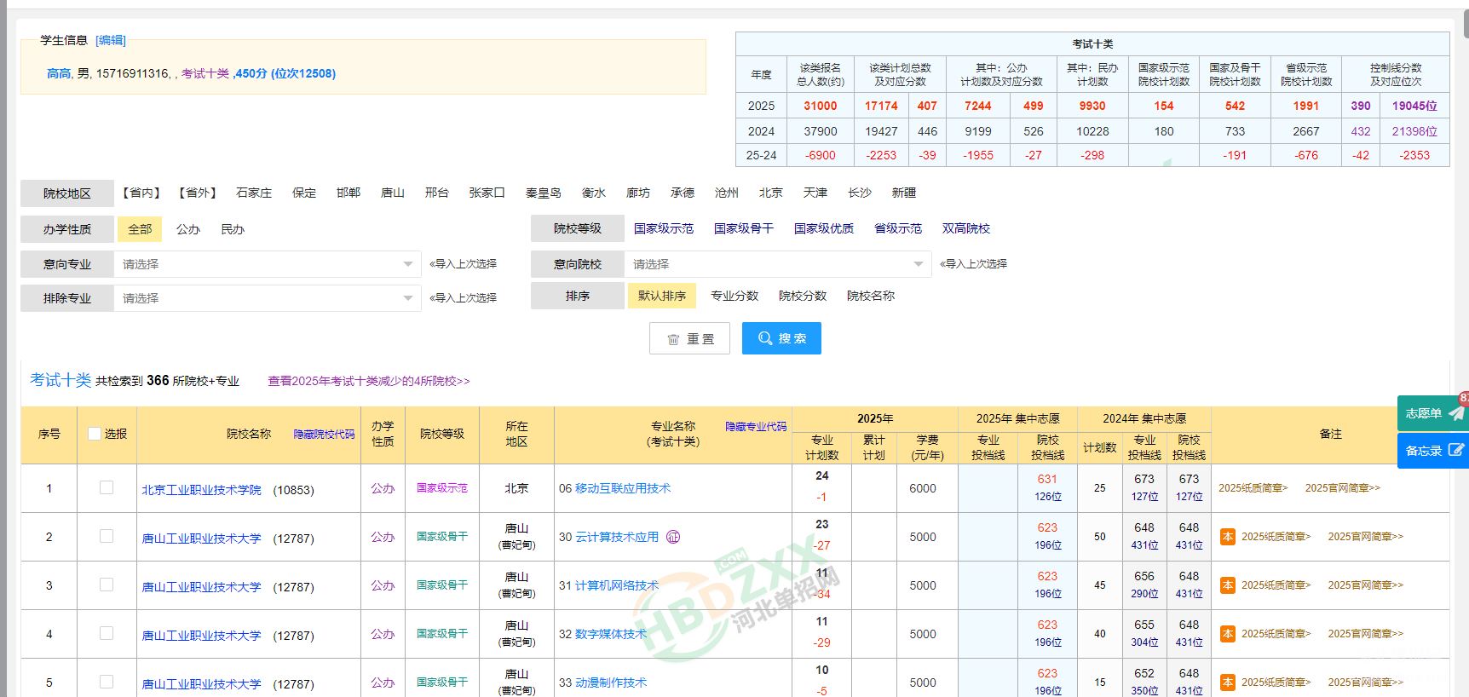1469x697 pixels.
Task: Click 隐藏专业代码 in table header
Action: tap(756, 427)
